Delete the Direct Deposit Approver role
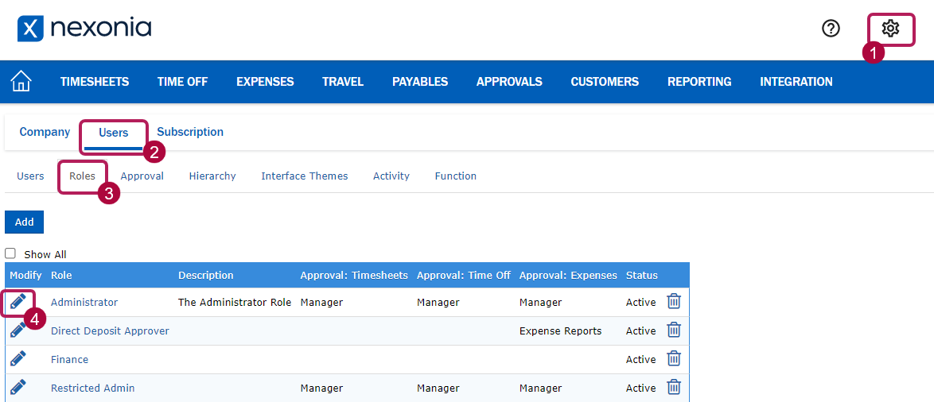 (673, 330)
